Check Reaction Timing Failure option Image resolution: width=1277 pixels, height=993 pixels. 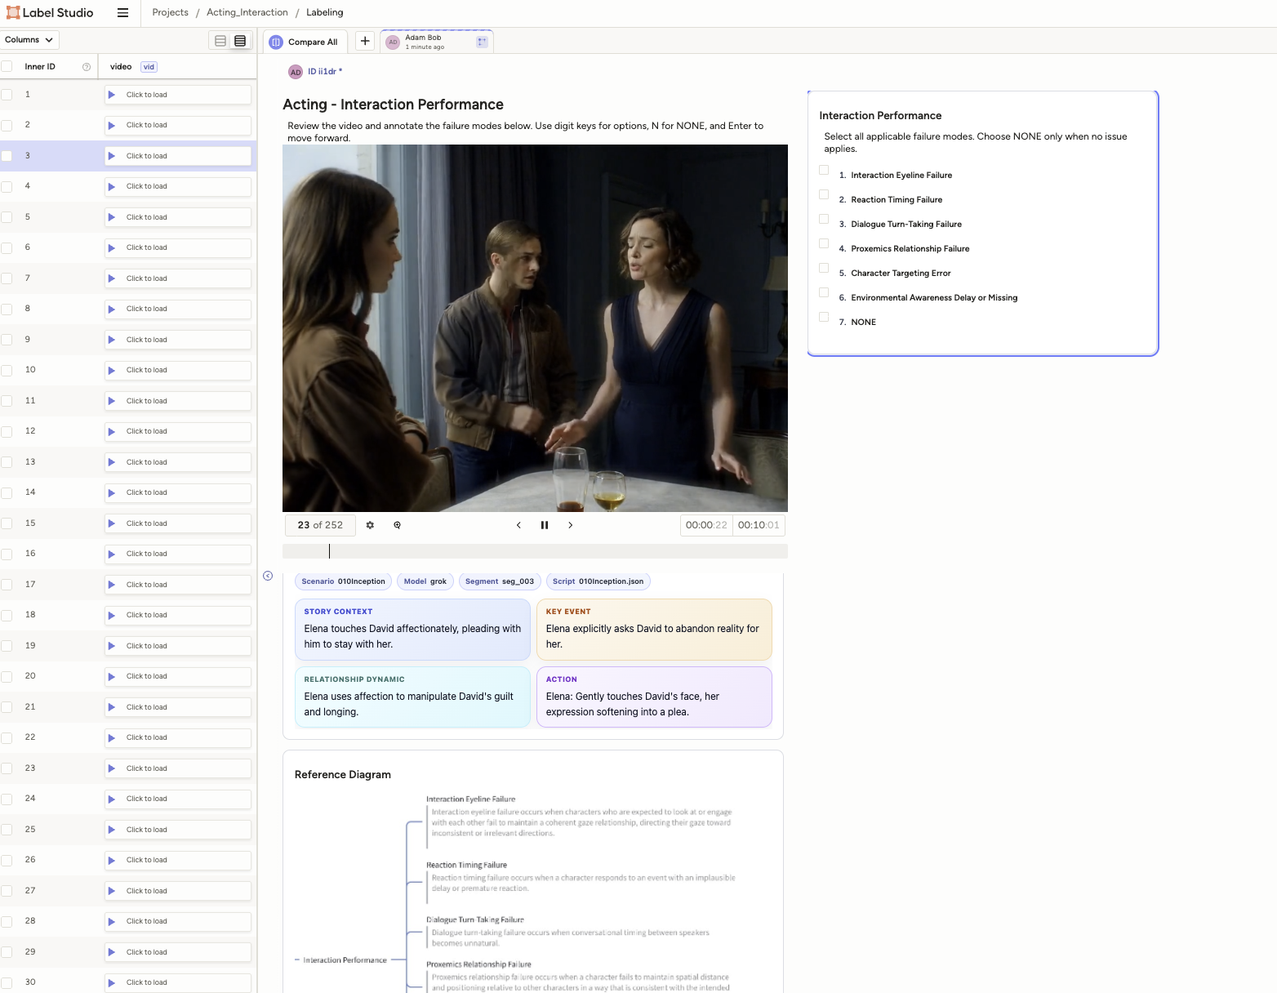point(824,195)
